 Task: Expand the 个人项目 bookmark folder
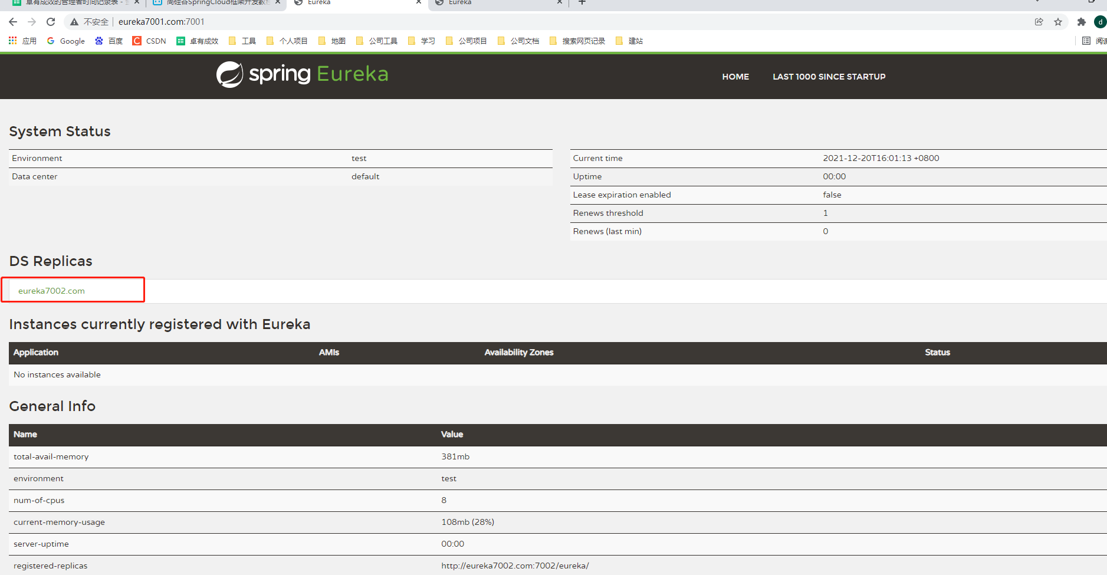point(287,41)
